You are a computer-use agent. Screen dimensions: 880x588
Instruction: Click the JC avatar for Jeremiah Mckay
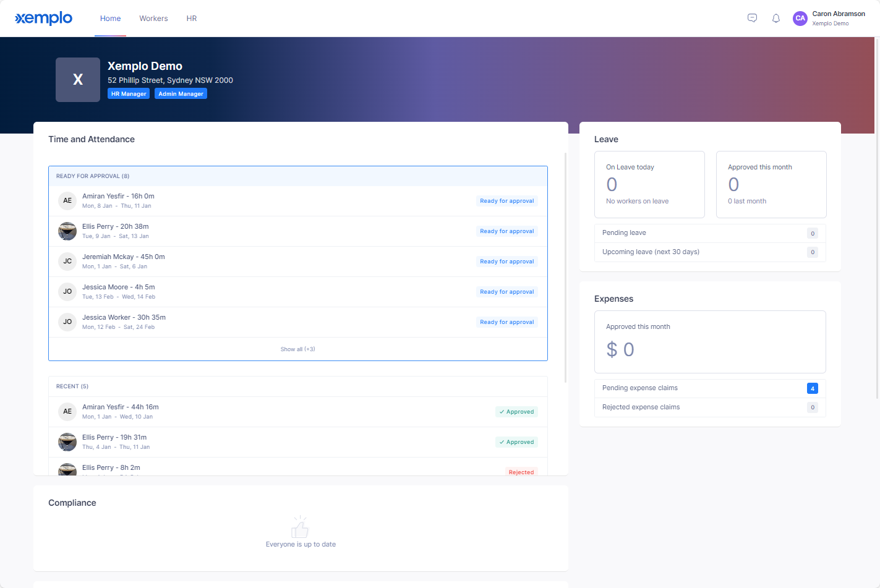[x=67, y=262]
